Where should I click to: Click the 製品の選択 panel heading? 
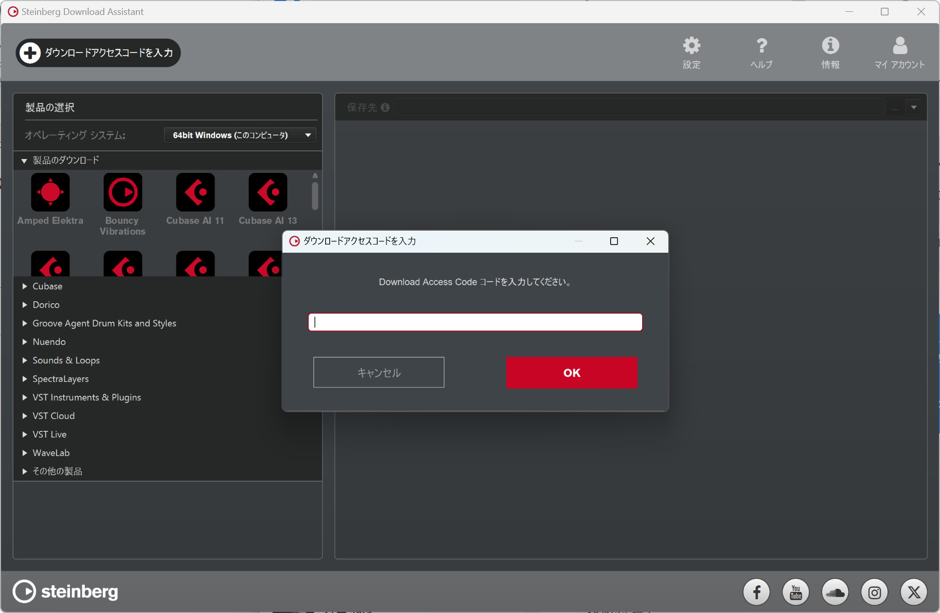[50, 107]
